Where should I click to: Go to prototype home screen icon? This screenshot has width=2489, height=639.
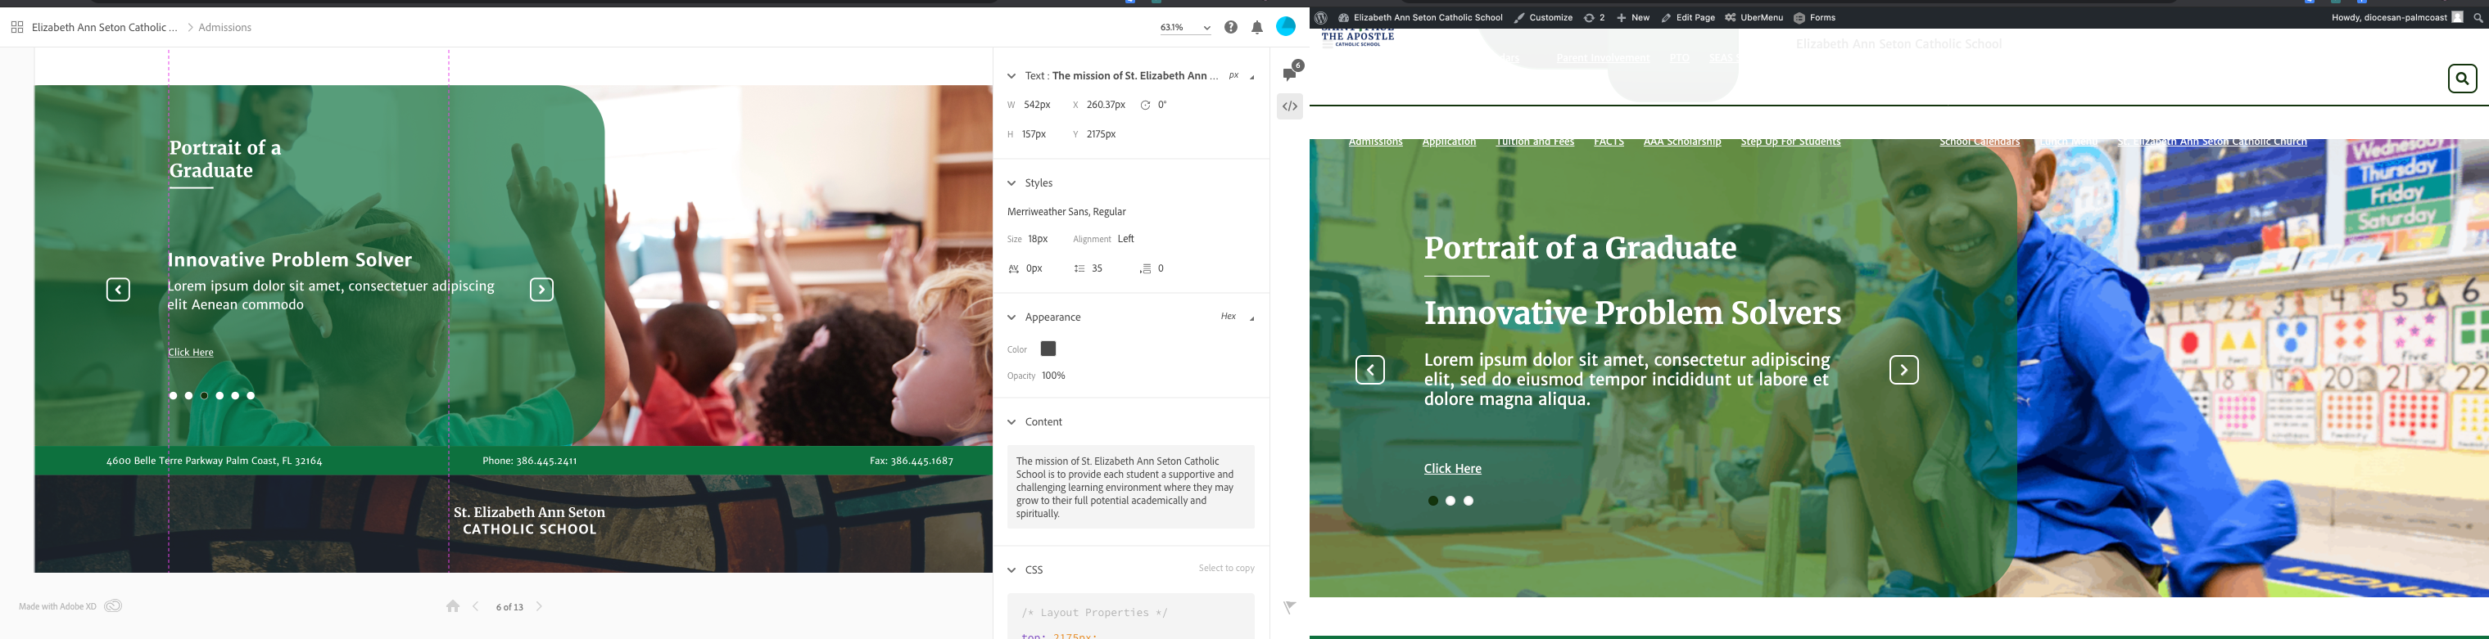coord(452,606)
